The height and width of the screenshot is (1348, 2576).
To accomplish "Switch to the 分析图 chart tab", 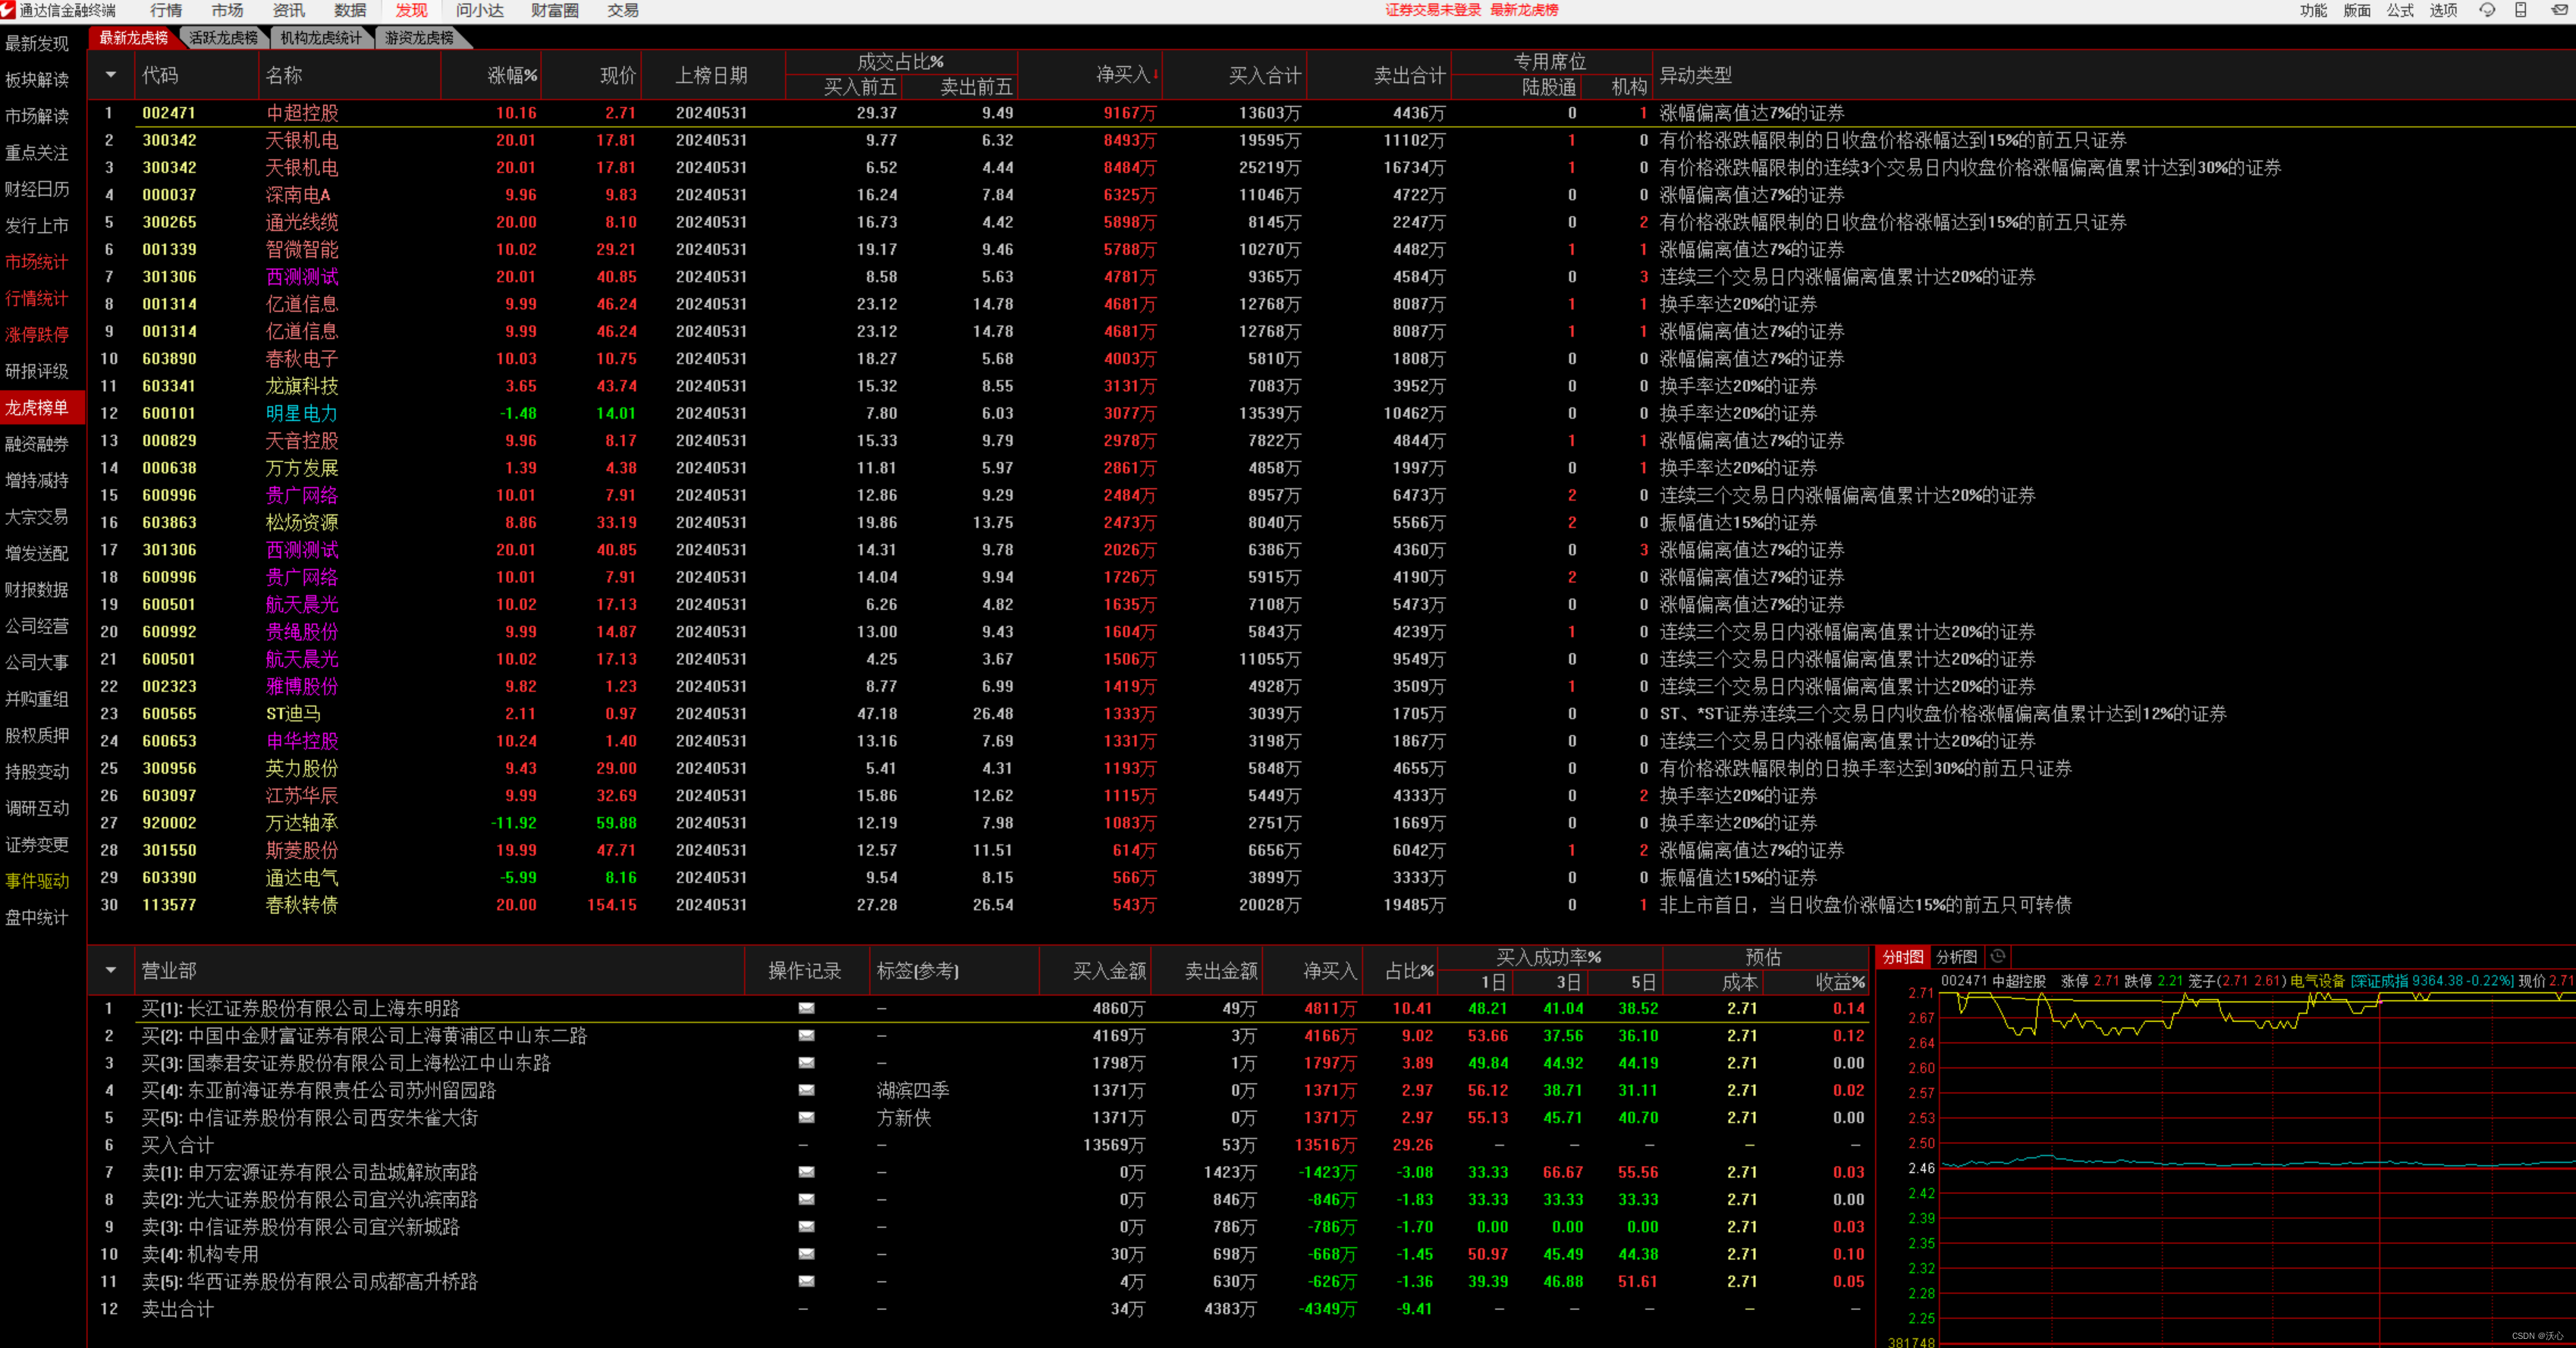I will [1956, 957].
